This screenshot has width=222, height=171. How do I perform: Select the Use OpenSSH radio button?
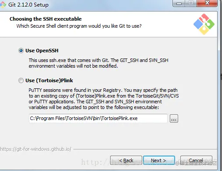(21, 51)
